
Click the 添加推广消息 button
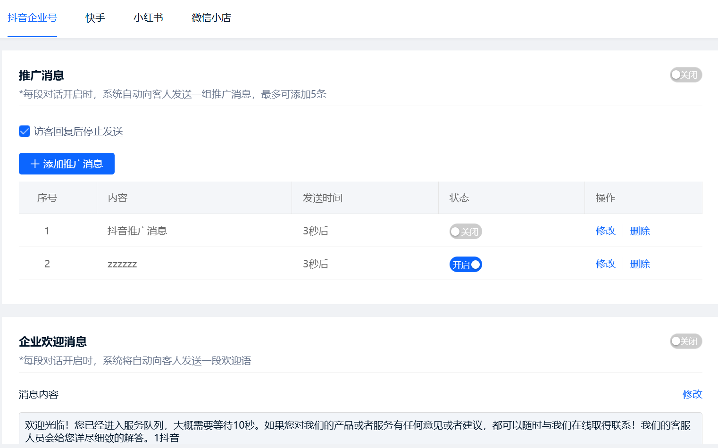pos(67,164)
